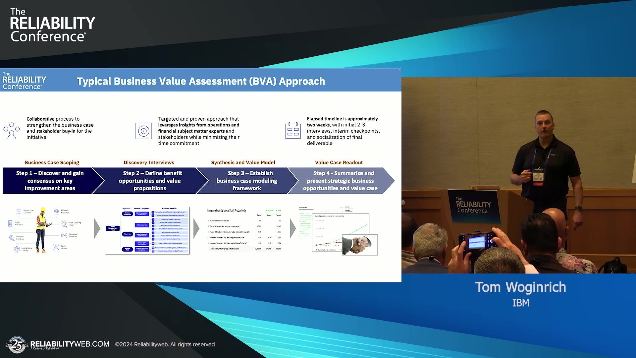
Task: Click the collaborative people icon
Action: tap(12, 130)
